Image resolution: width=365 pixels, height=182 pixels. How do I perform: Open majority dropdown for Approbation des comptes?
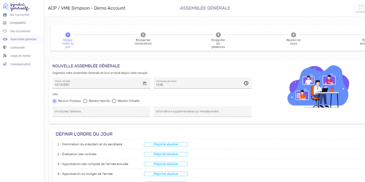tap(166, 164)
